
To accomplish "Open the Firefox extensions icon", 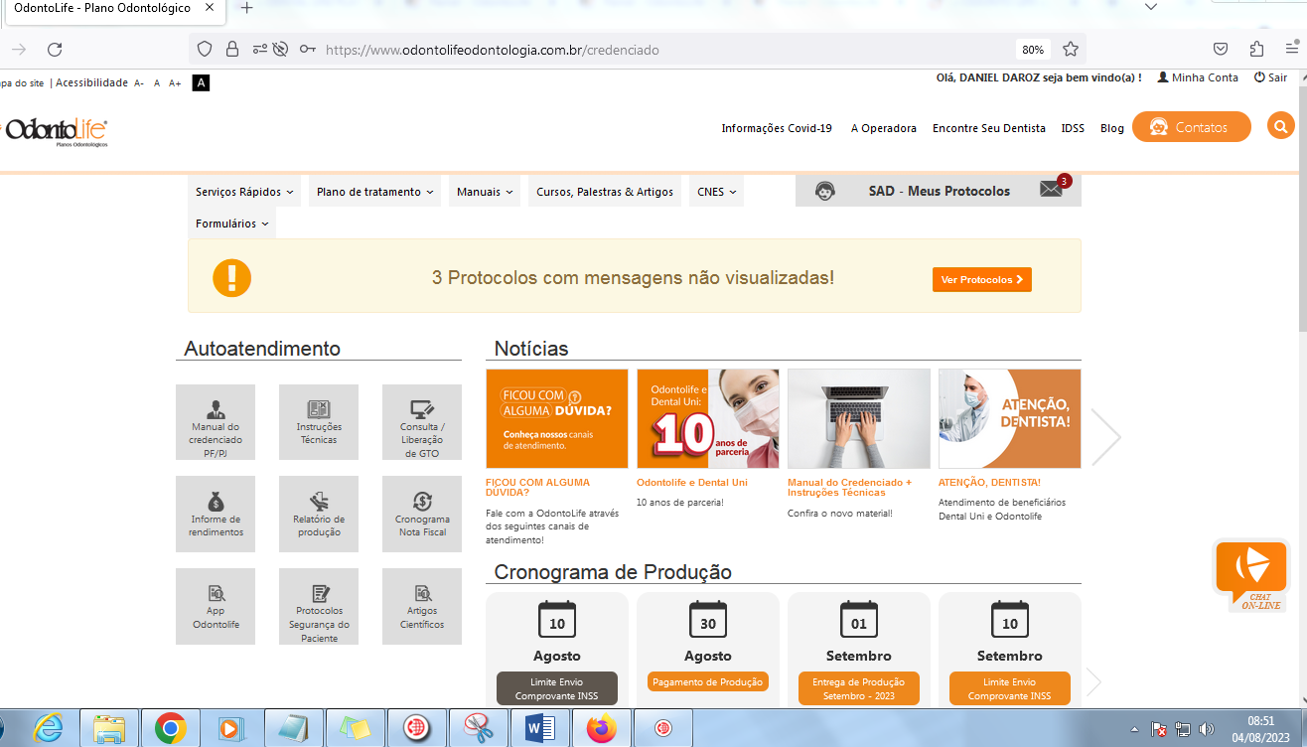I will (x=1256, y=50).
